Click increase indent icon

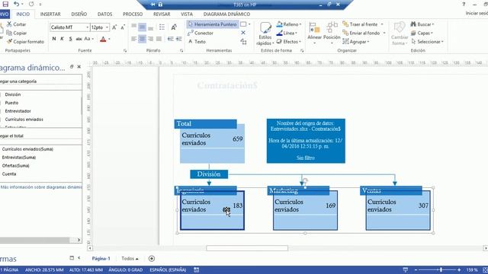coord(178,39)
